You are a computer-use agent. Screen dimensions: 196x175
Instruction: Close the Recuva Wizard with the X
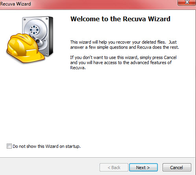(x=187, y=2)
